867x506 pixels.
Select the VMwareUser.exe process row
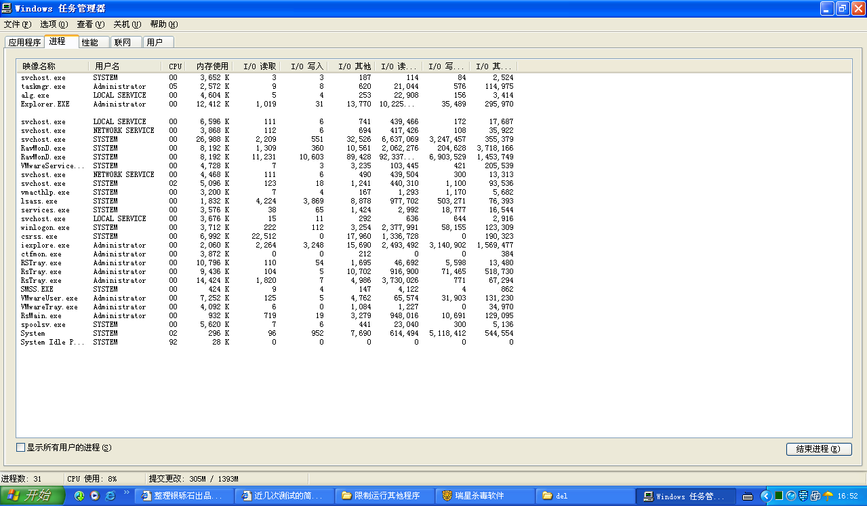click(x=268, y=298)
